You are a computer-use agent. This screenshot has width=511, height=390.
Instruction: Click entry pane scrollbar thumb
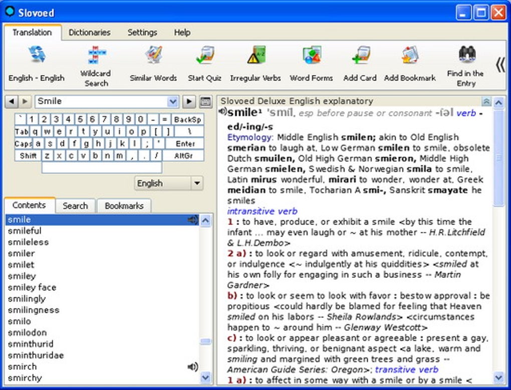499,158
